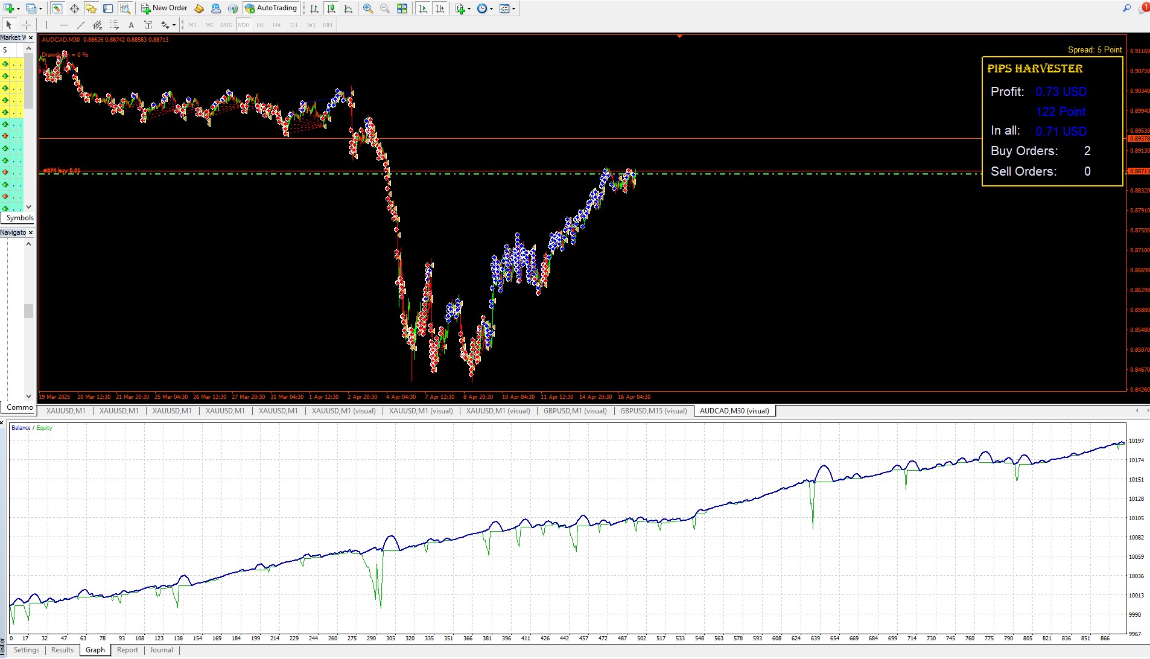Open the Periods dropdown arrow
Image resolution: width=1150 pixels, height=659 pixels.
[491, 8]
